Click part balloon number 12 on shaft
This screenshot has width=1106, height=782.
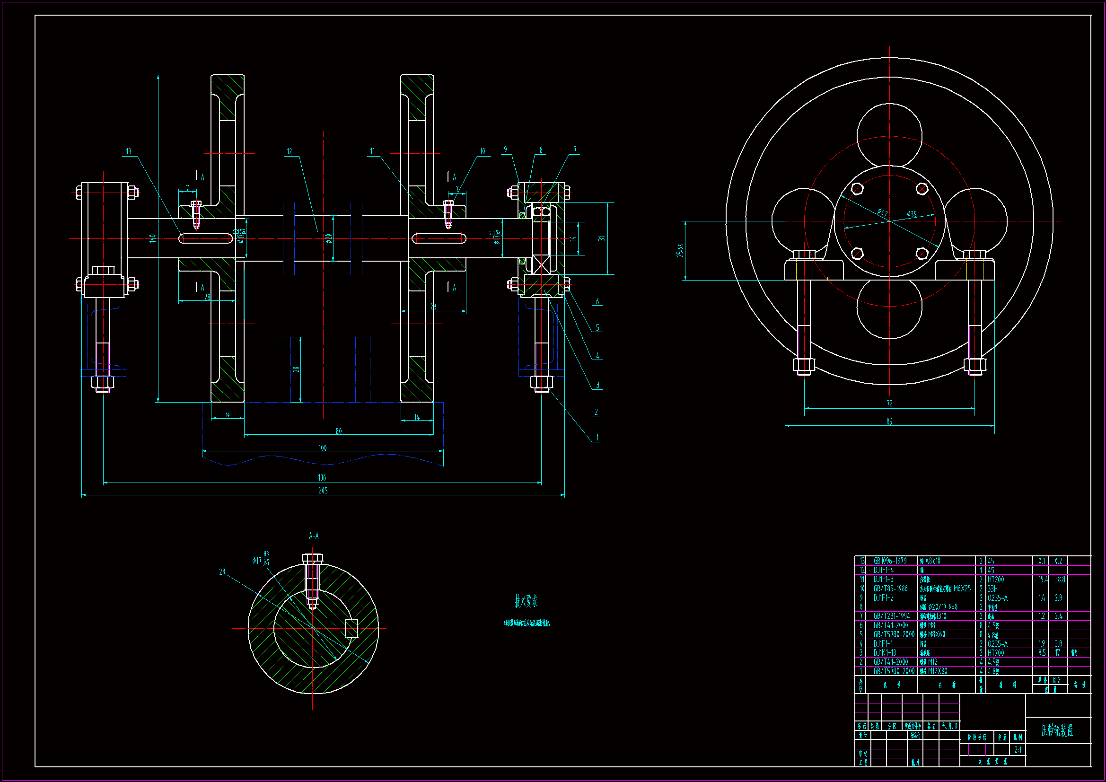pos(290,151)
